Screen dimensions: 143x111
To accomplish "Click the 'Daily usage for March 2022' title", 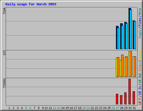I will (31, 4).
